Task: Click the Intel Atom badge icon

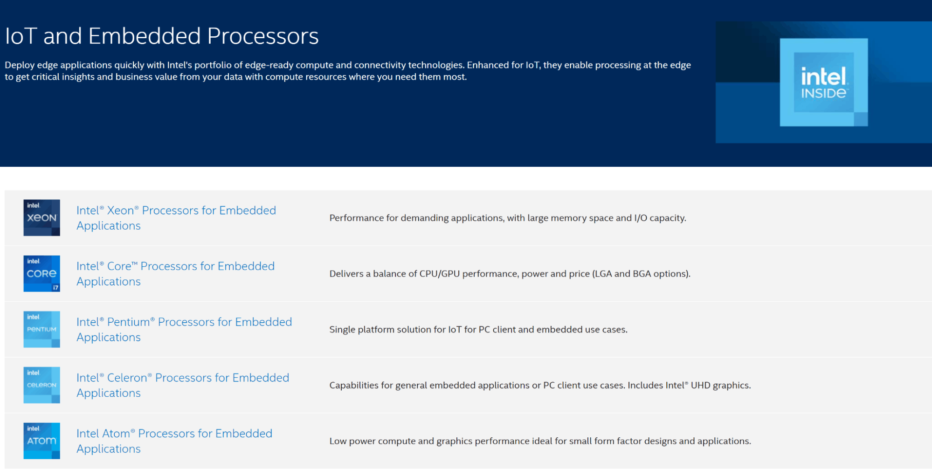Action: pyautogui.click(x=41, y=441)
